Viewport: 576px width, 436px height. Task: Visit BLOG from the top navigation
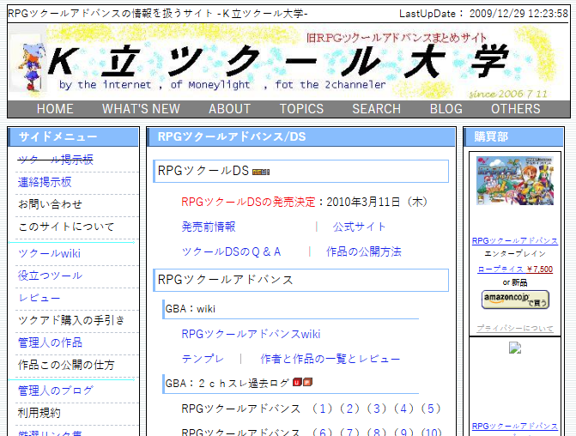pyautogui.click(x=446, y=109)
